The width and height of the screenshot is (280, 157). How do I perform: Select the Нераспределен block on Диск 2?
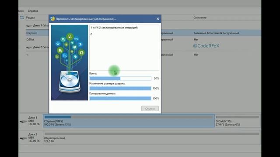[152, 137]
